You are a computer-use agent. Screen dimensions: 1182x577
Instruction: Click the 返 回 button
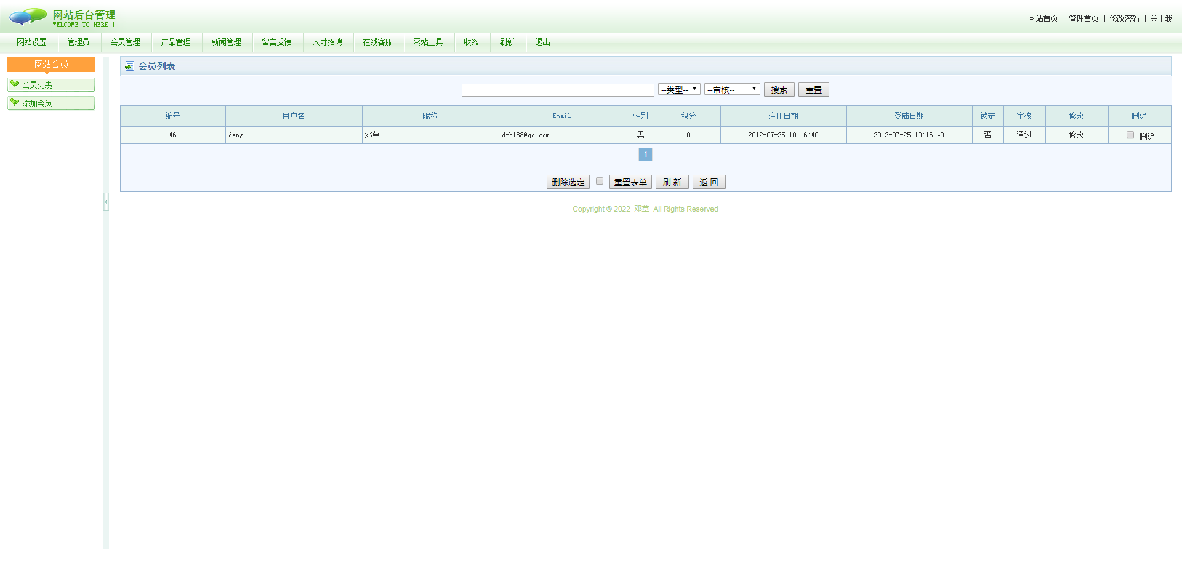tap(709, 181)
